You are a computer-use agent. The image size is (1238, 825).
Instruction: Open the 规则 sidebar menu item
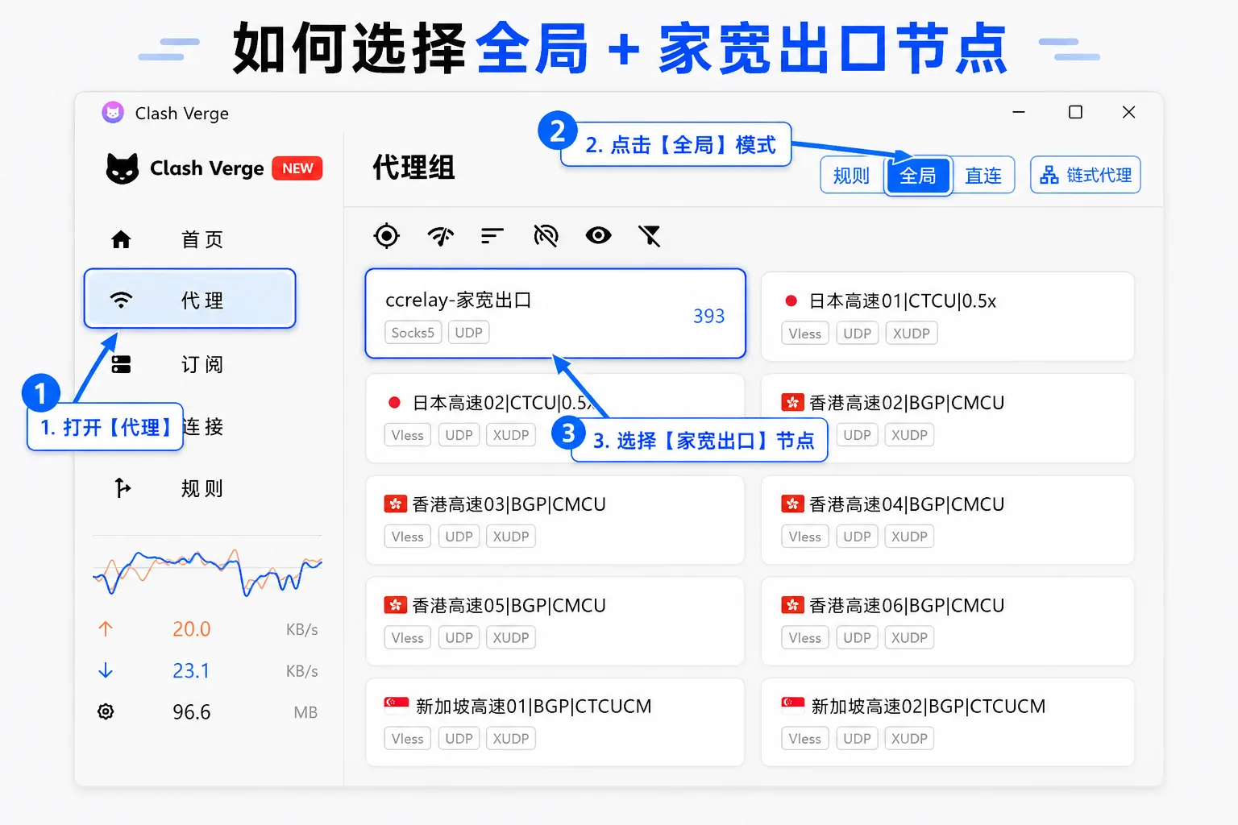[x=190, y=488]
